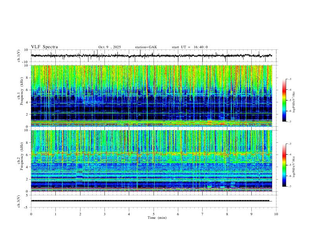
Task: Click the '-3' value on ch.1 color bar
Action: point(289,79)
